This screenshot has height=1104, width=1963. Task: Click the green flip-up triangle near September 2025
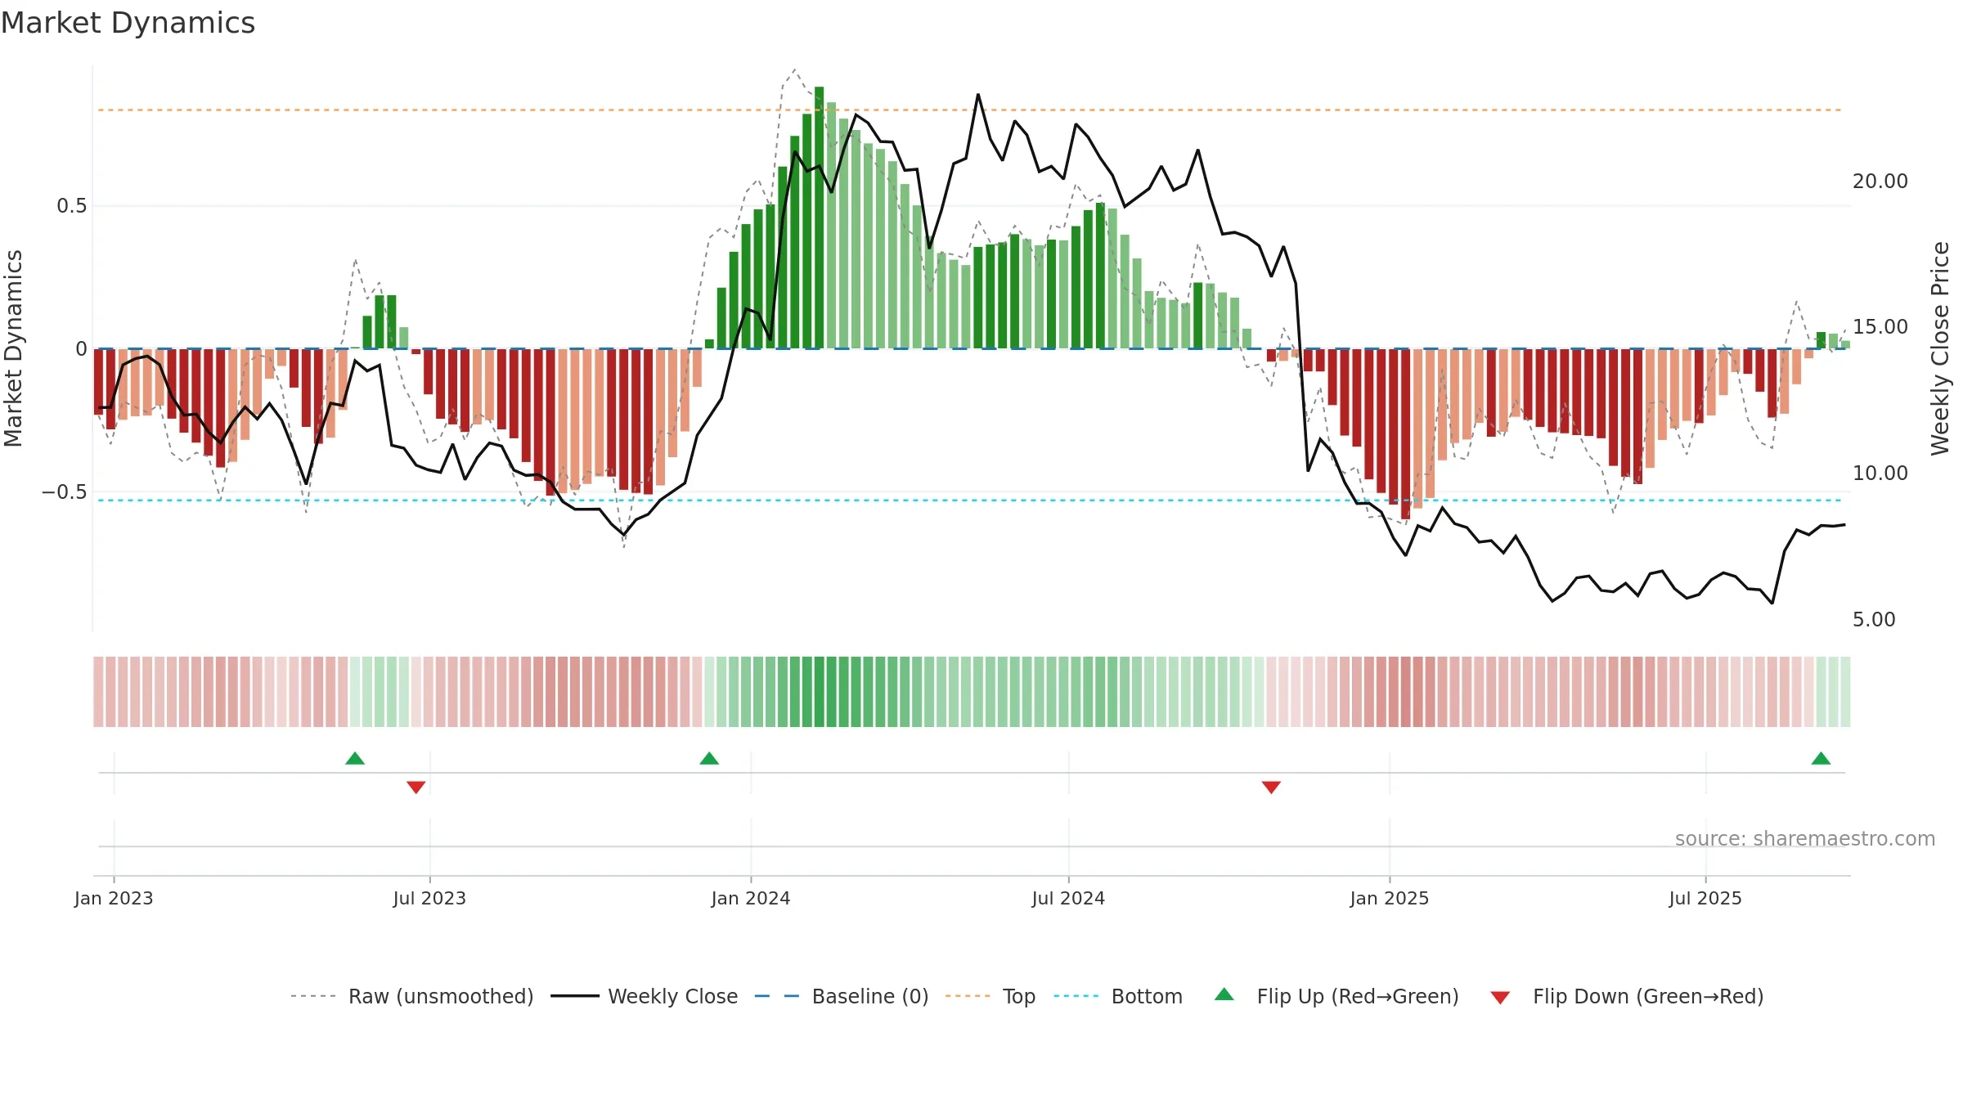[1821, 759]
